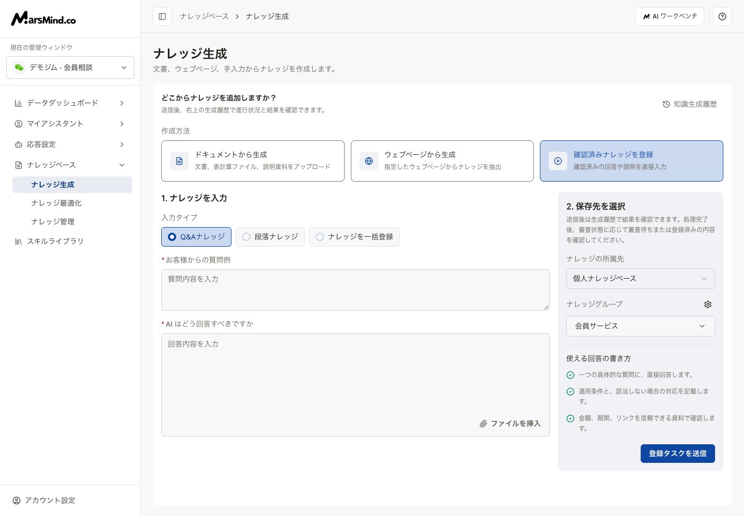Choose the ドキュメントから生成 card
This screenshot has width=744, height=516.
pyautogui.click(x=253, y=161)
